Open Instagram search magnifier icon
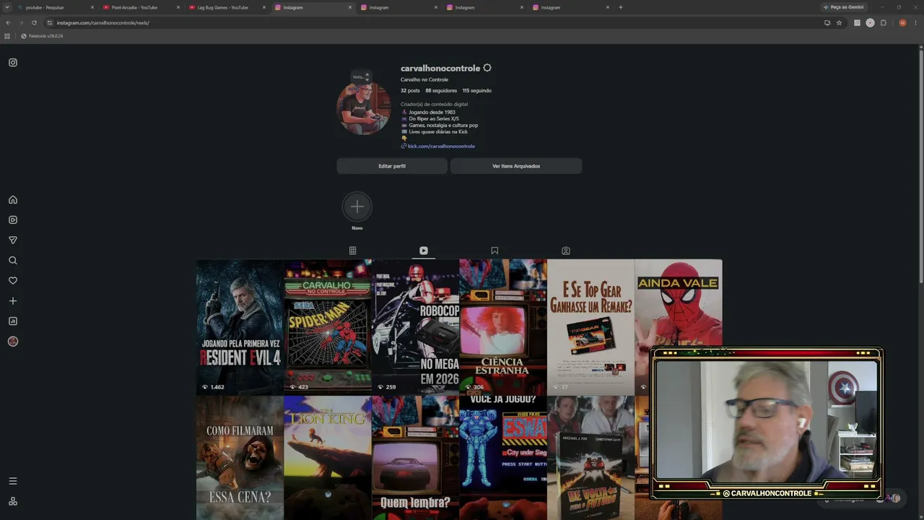This screenshot has height=520, width=924. [x=13, y=261]
